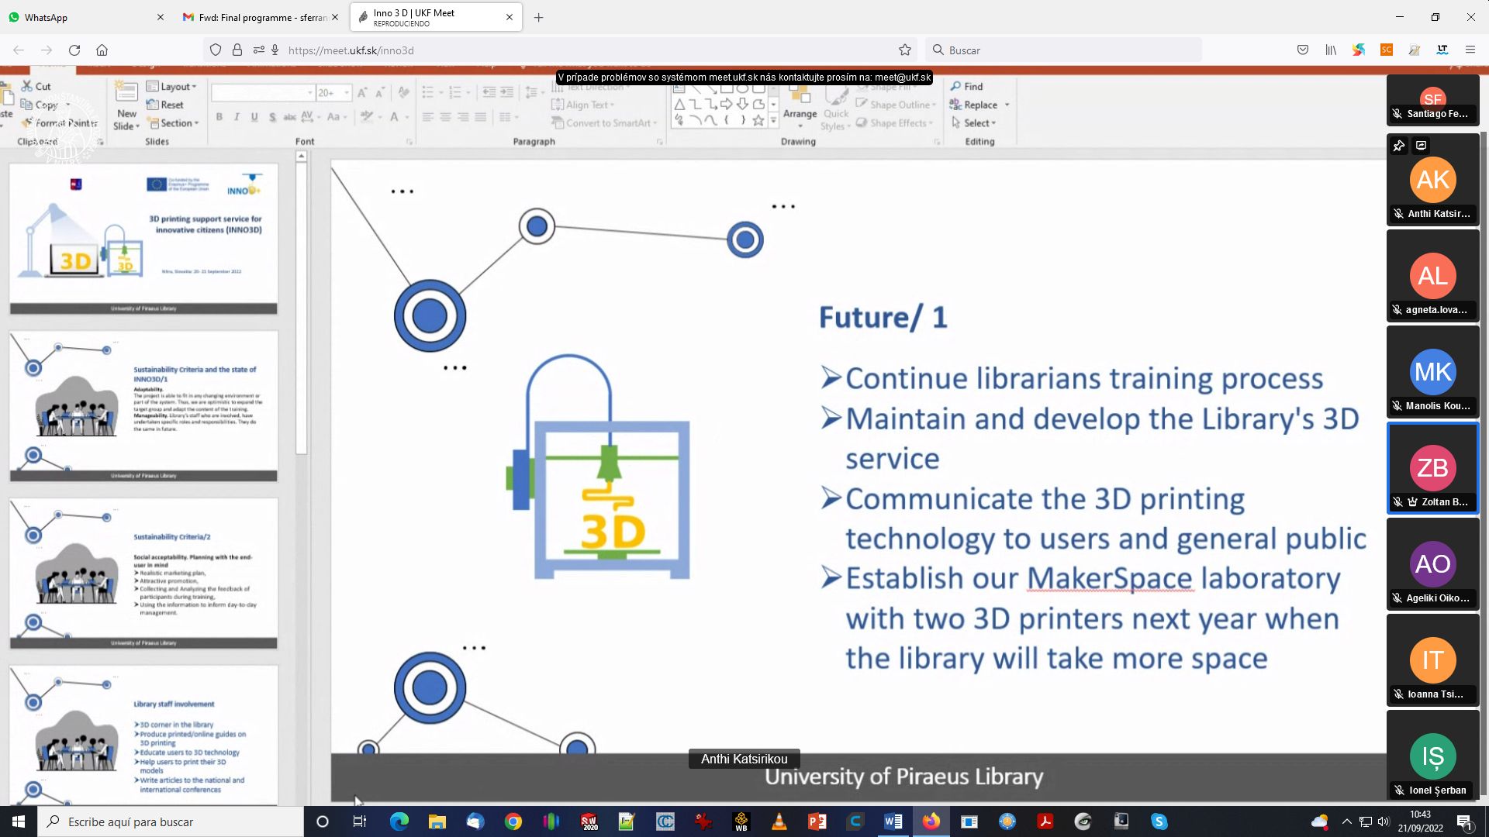Open the Section dropdown
This screenshot has height=837, width=1489.
174,123
